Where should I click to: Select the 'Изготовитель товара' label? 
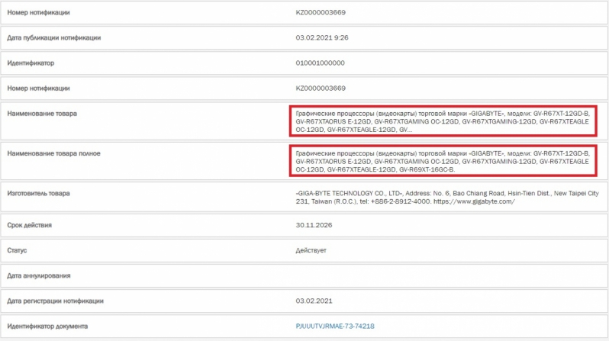[x=38, y=194]
